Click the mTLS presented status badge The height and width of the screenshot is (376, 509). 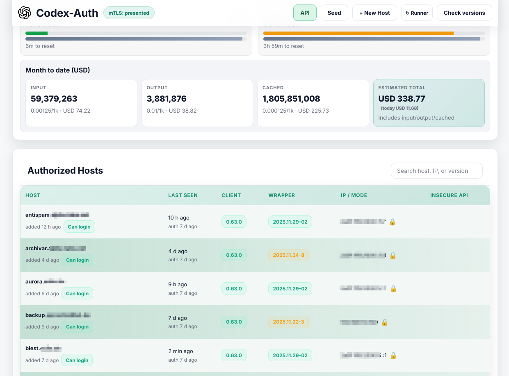point(129,13)
